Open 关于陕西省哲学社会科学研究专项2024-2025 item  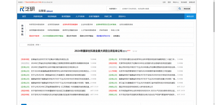click(147, 91)
